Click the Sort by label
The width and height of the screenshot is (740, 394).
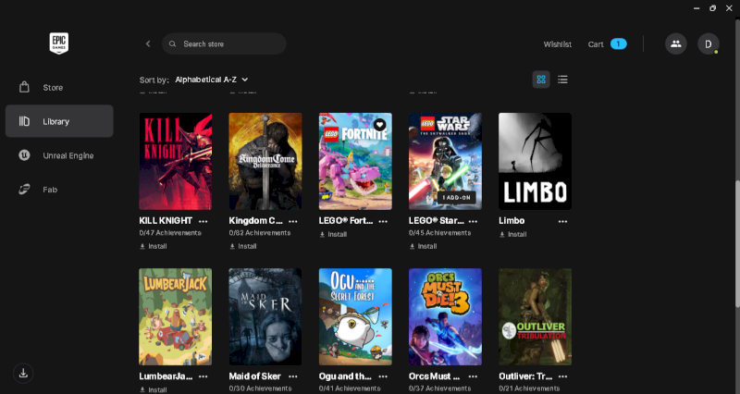tap(154, 80)
